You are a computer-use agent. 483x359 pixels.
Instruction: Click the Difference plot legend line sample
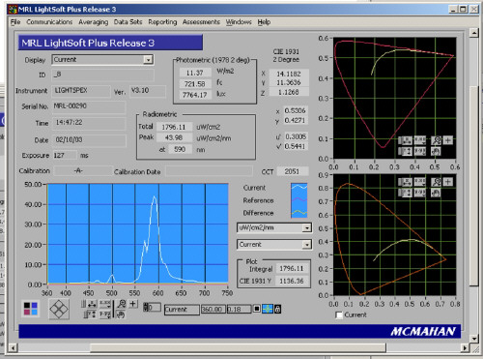(299, 212)
